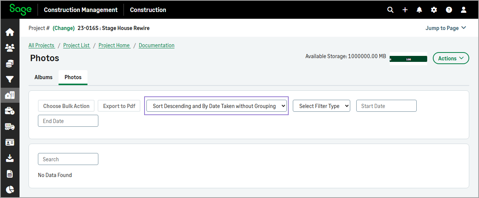Open the user profile icon
Screen dimensions: 479x198
coord(464,10)
